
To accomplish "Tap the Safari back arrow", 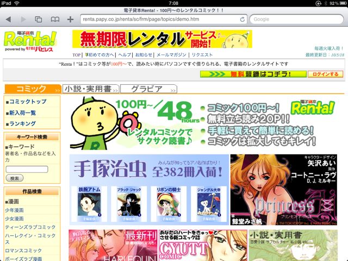I will pos(9,20).
